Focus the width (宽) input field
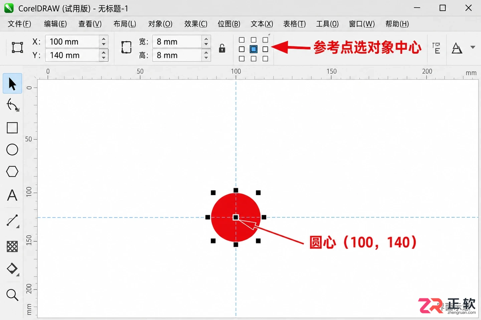The image size is (481, 320). [177, 42]
